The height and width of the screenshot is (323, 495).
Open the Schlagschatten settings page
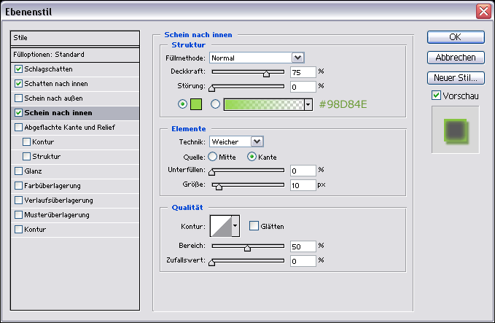[48, 69]
